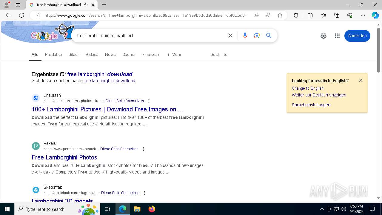
Task: Switch to the Bücher tab
Action: (129, 54)
